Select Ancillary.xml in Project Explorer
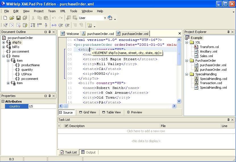 point(208,51)
